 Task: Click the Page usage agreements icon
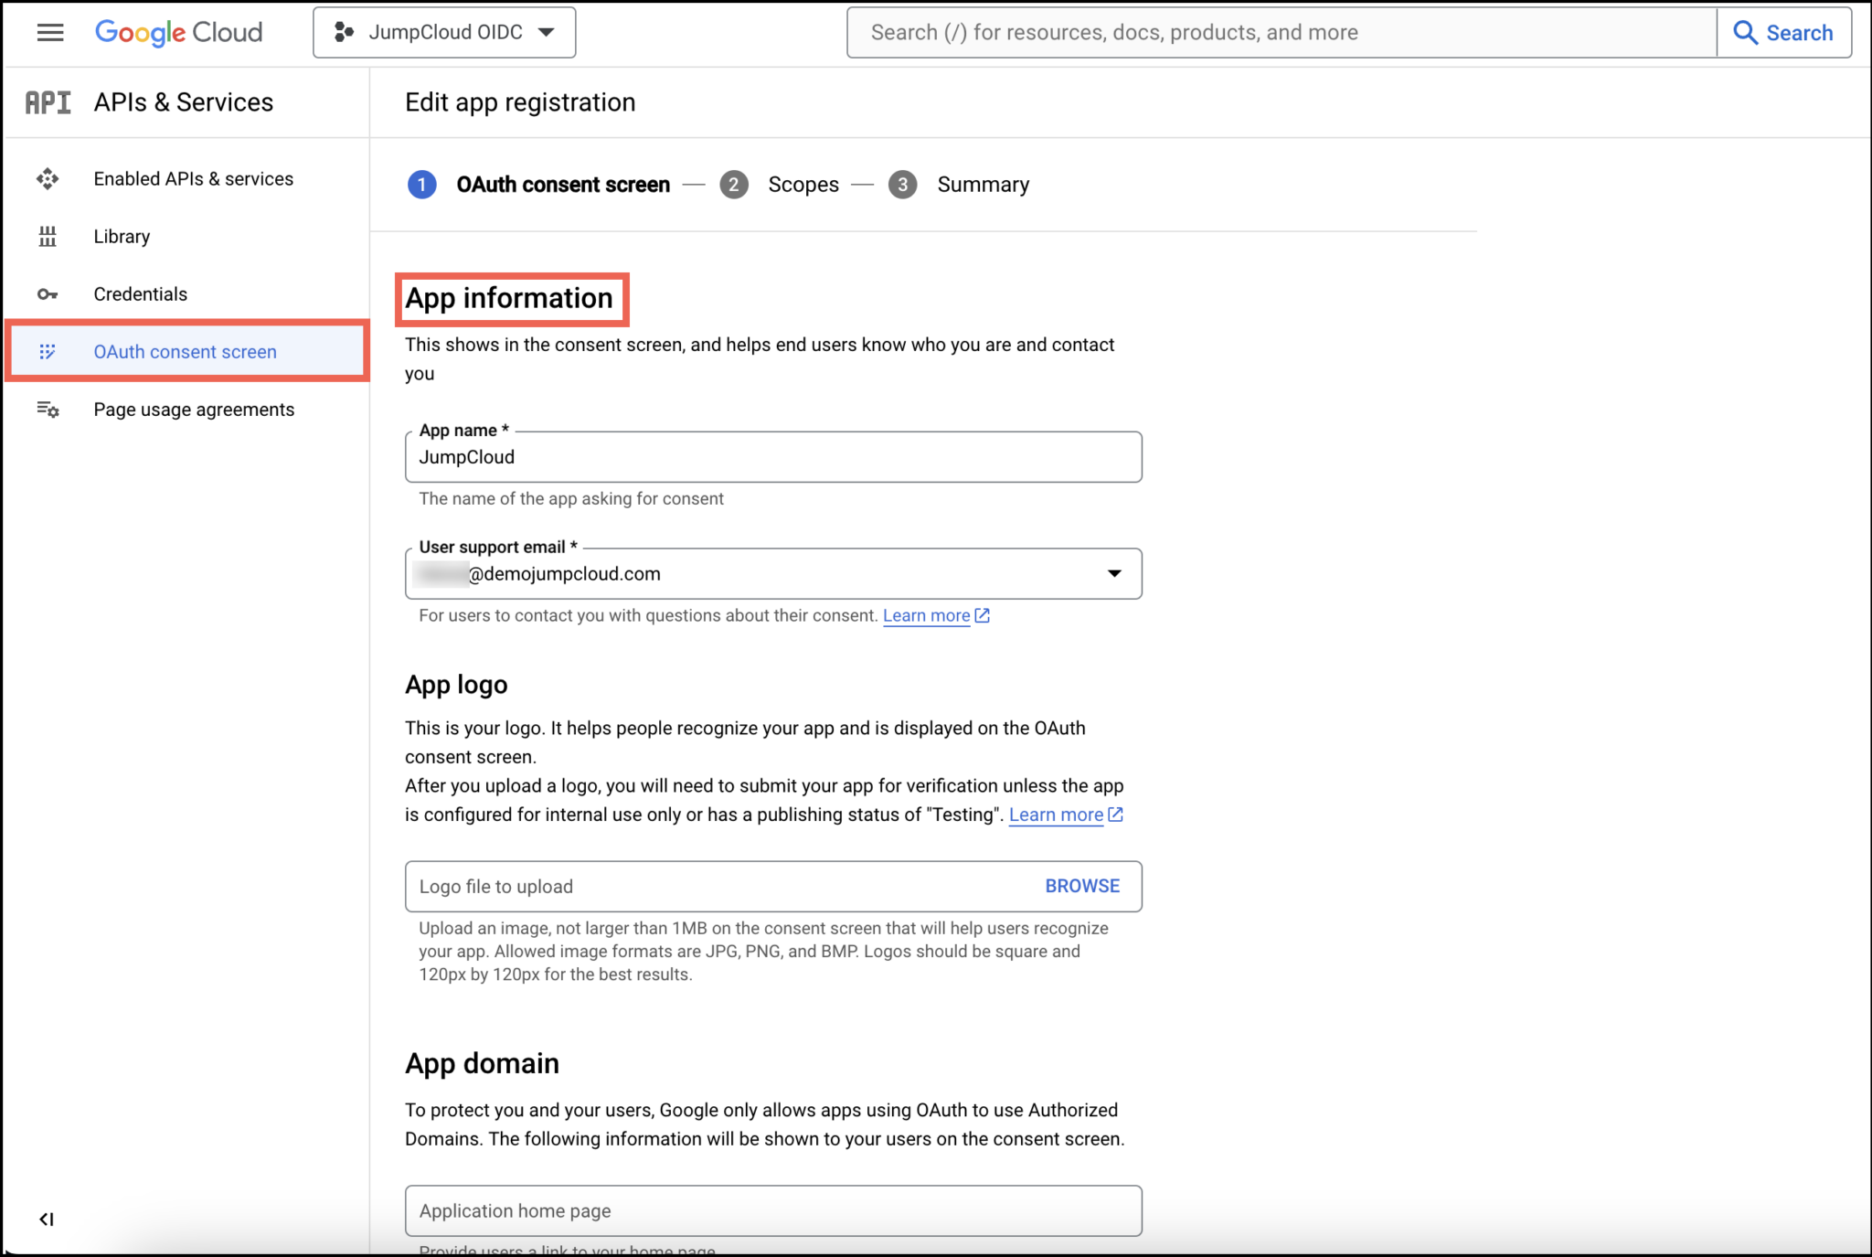pyautogui.click(x=47, y=409)
